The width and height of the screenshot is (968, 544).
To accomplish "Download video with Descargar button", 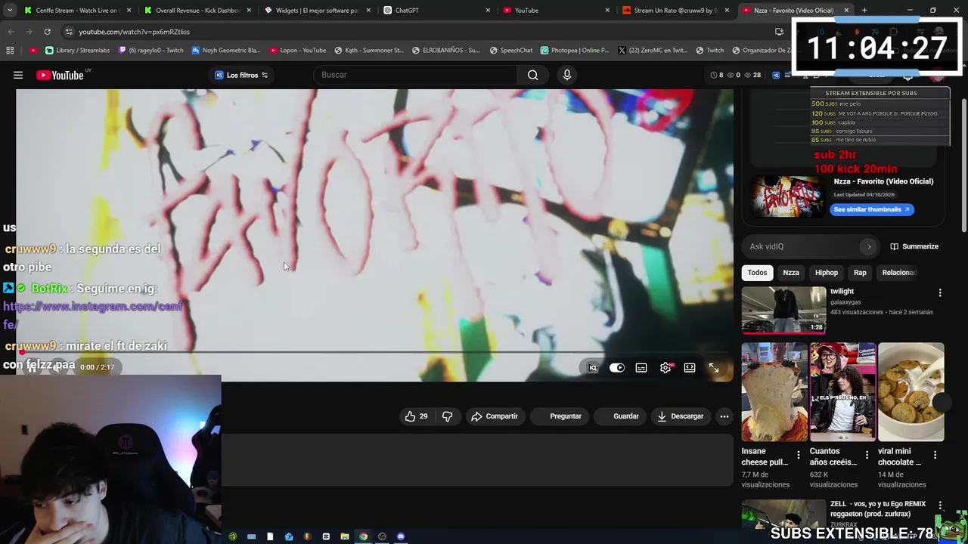I will click(681, 416).
